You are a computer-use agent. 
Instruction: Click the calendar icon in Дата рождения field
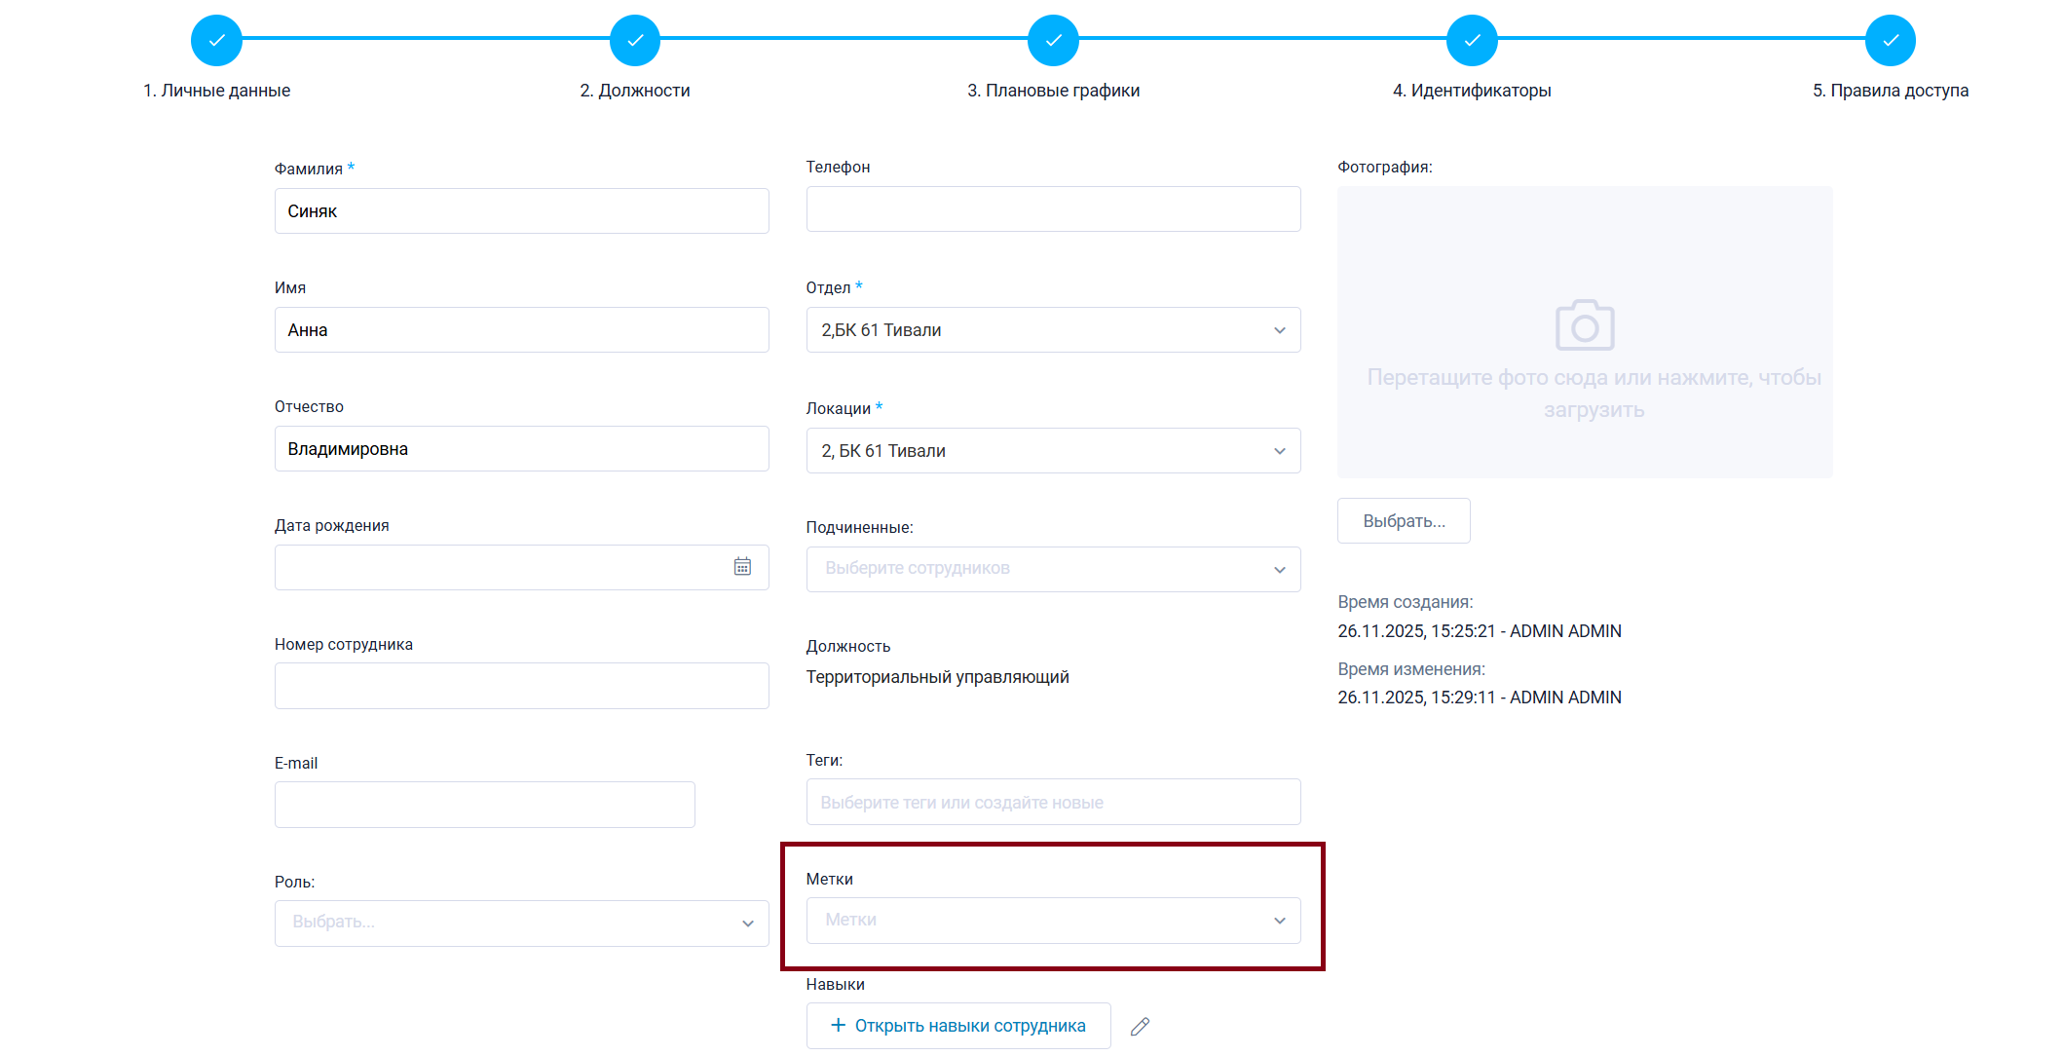click(x=742, y=567)
